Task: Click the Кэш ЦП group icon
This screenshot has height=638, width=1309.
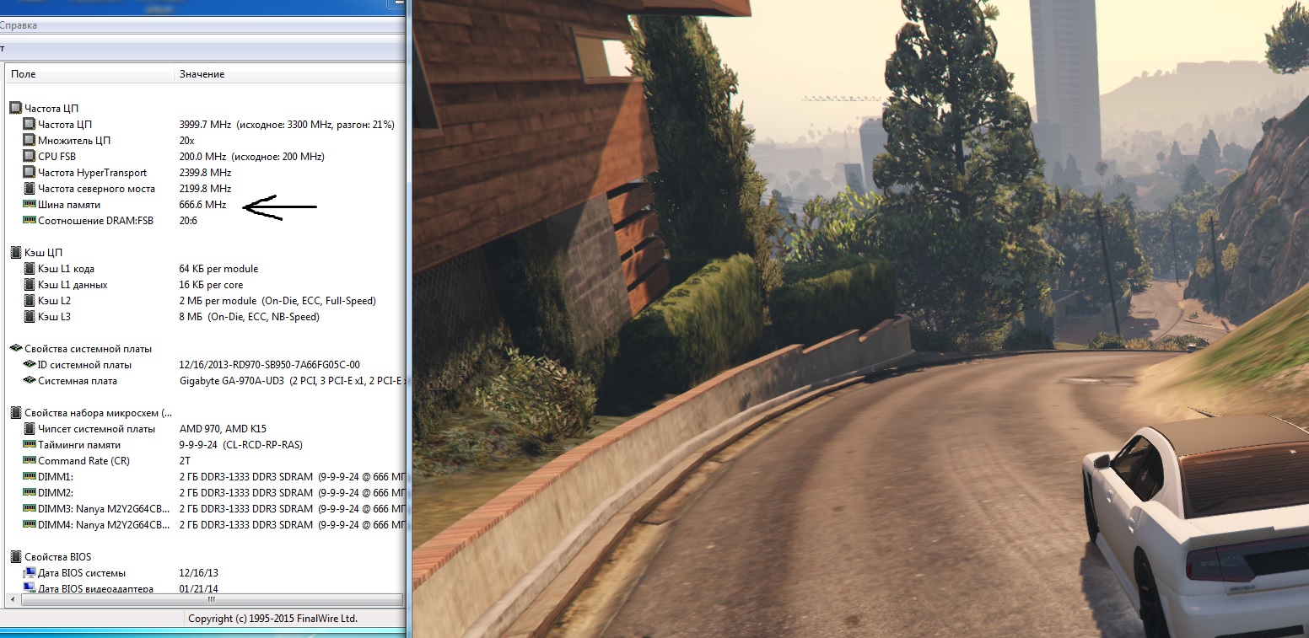Action: tap(15, 253)
